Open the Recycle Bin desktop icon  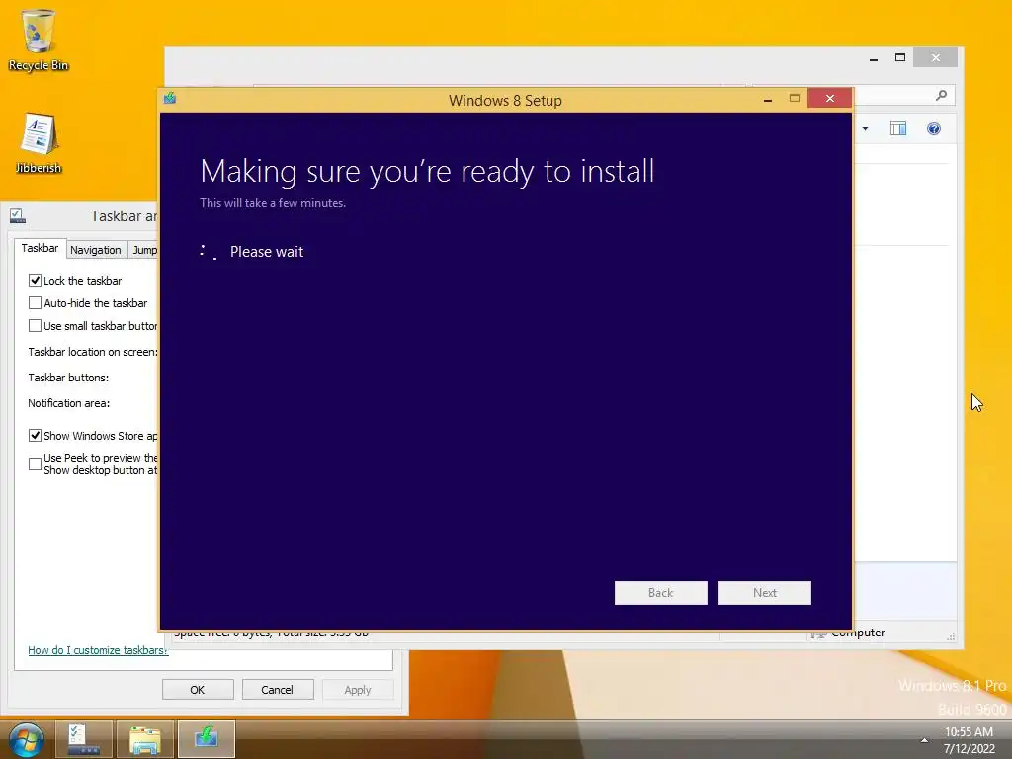pyautogui.click(x=39, y=40)
